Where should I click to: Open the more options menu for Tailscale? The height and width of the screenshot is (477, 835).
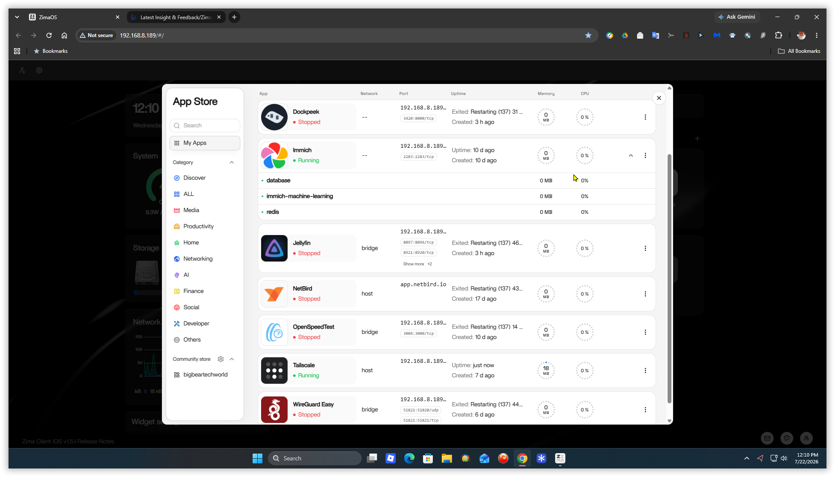[x=645, y=371]
